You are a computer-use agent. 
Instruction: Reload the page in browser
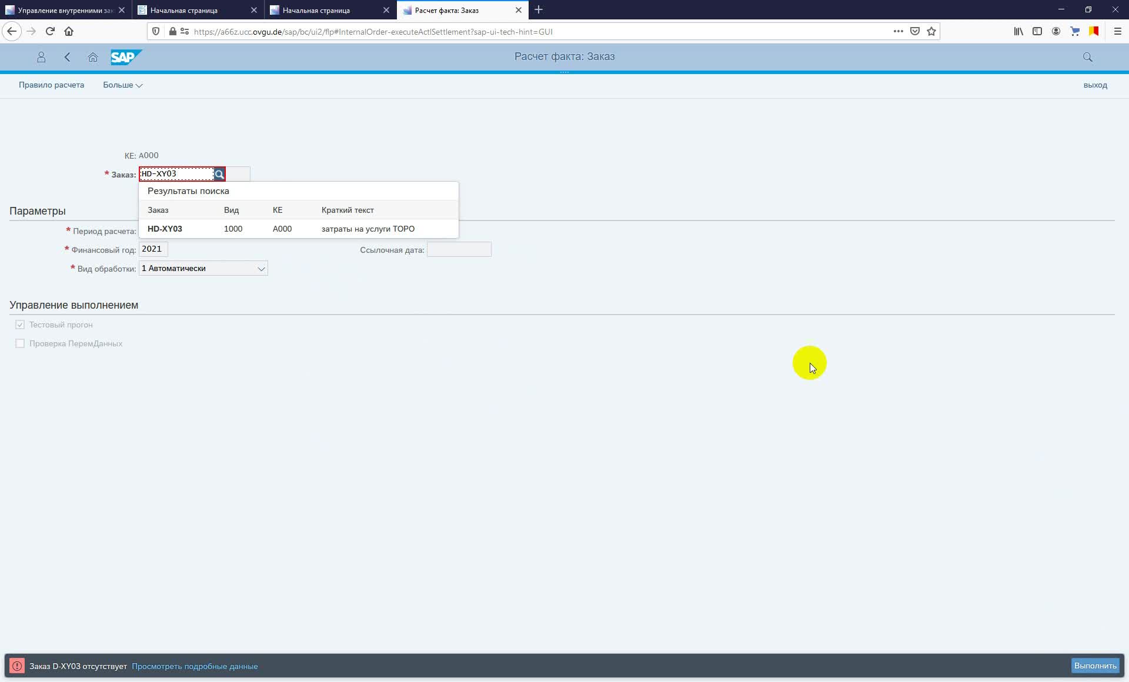tap(50, 31)
